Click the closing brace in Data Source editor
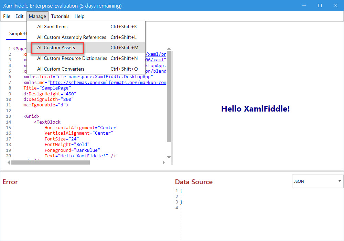Image resolution: width=344 pixels, height=241 pixels. [x=181, y=202]
